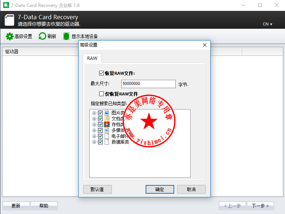This screenshot has height=214, width=285.
Task: Click the picture file icon next to 图片类
Action: click(107, 113)
